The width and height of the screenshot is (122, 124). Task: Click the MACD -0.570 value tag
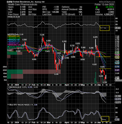(x=118, y=102)
